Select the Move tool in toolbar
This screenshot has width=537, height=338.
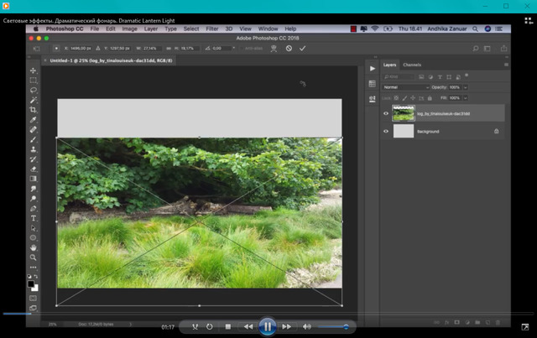coord(34,70)
